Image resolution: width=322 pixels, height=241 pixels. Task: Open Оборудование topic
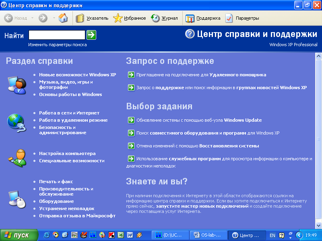tap(56, 201)
